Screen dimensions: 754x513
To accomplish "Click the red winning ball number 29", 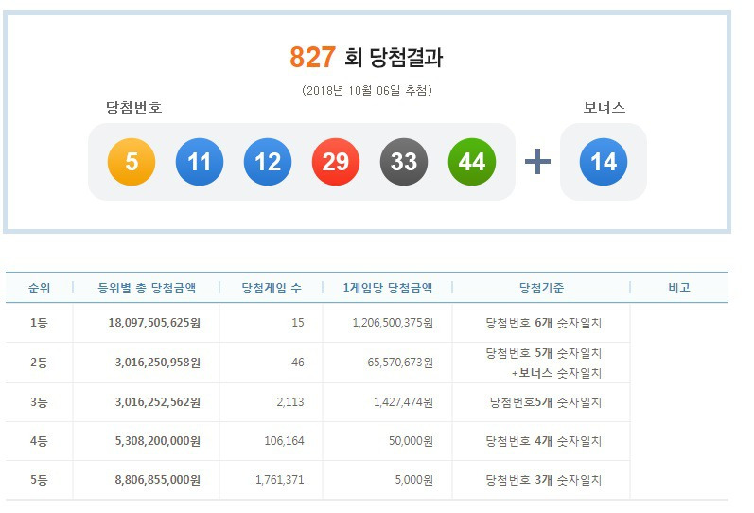I will pos(336,162).
